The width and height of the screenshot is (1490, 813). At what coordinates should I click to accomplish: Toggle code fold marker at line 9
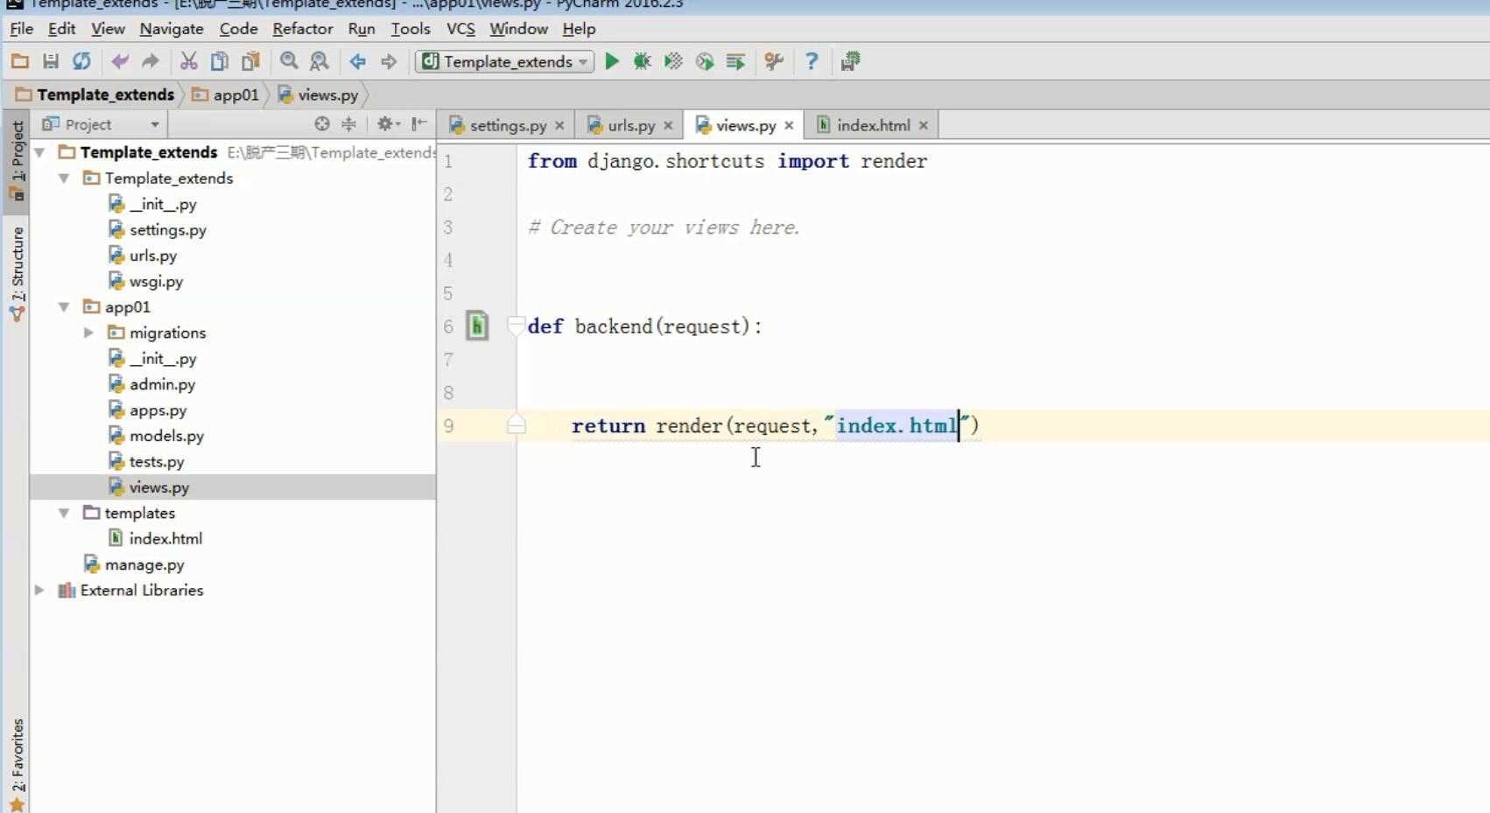point(517,424)
